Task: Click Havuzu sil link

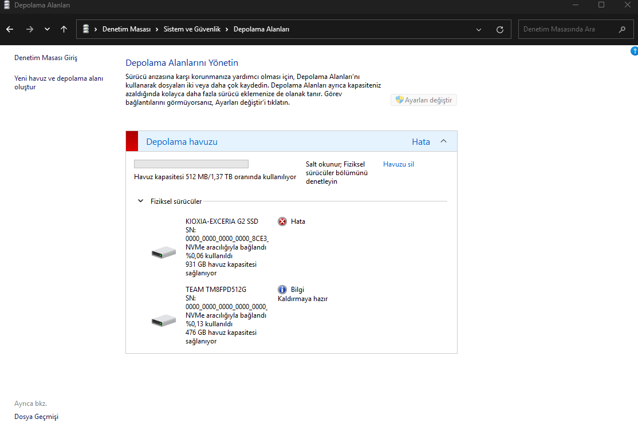Action: 399,164
